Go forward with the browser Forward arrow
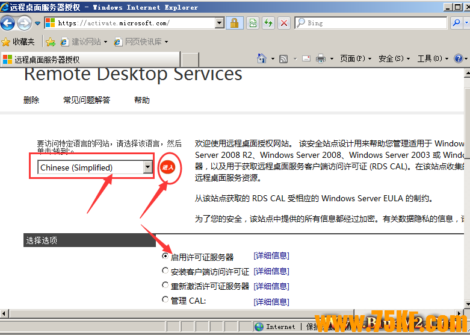Viewport: 470px width, 335px height. click(x=24, y=23)
